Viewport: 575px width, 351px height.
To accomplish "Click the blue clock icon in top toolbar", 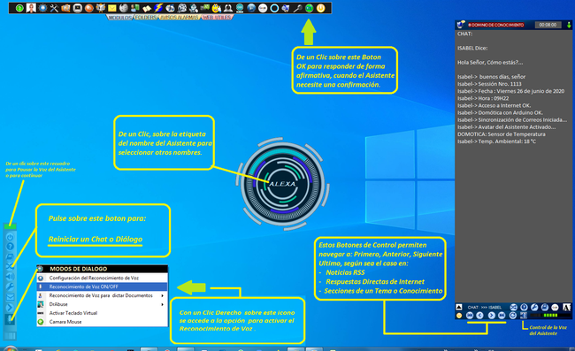I will point(42,8).
